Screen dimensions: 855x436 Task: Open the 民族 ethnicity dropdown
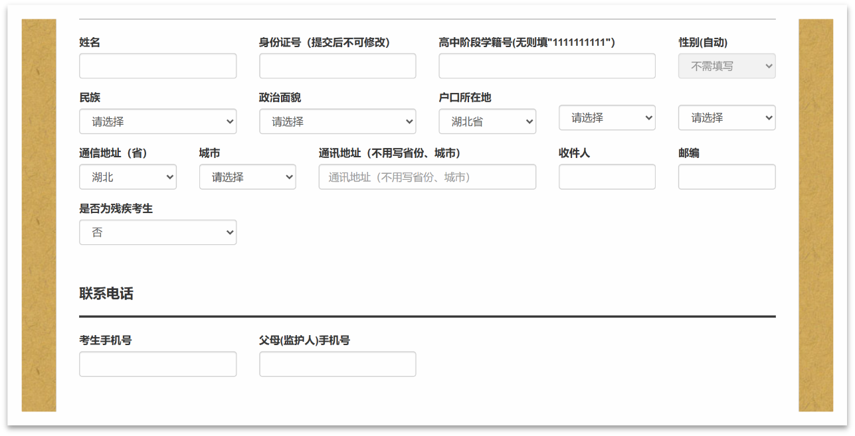coord(157,121)
